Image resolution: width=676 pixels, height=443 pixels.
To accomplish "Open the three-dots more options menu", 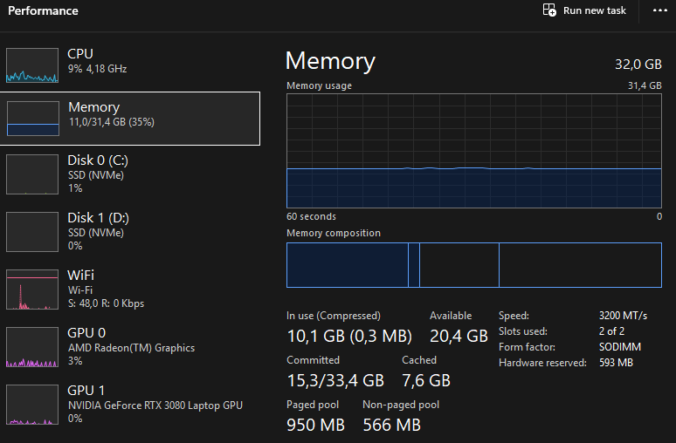I will [x=659, y=10].
